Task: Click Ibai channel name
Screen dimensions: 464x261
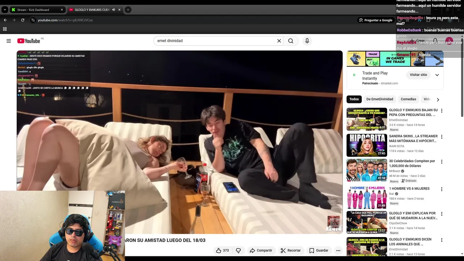Action: (x=391, y=194)
